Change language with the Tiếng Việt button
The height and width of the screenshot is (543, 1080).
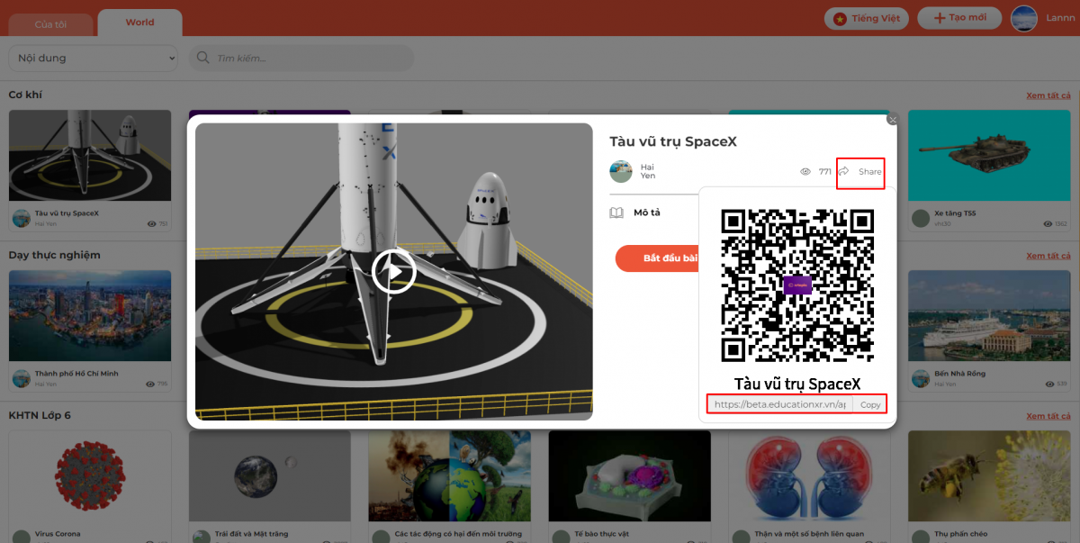(866, 18)
